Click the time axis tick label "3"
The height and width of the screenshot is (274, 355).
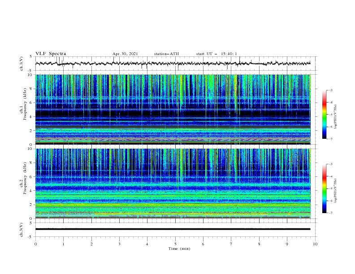119,244
